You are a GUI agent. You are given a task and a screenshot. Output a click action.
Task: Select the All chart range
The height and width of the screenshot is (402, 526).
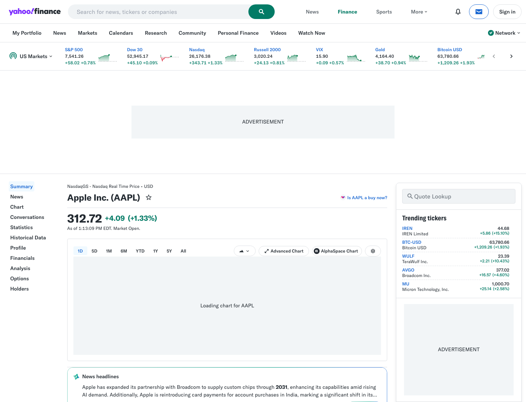183,251
